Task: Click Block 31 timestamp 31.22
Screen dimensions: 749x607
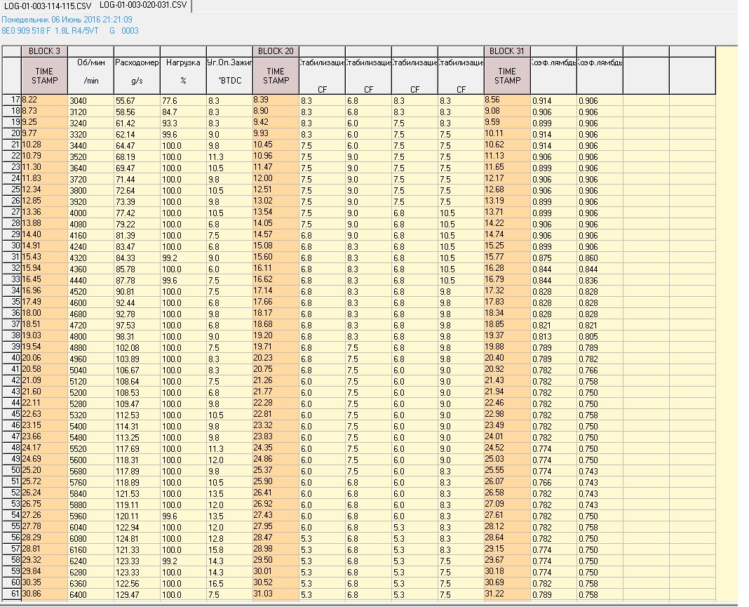Action: 507,594
